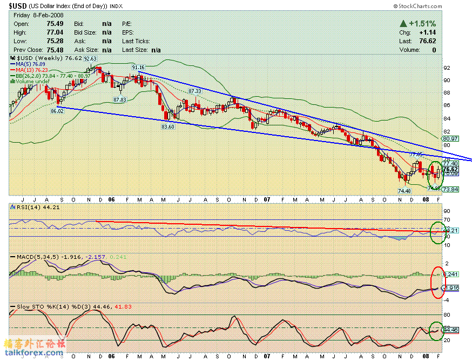Click the black legend dash beside MACD(5,34,5)
The height and width of the screenshot is (361, 472).
tap(12, 257)
